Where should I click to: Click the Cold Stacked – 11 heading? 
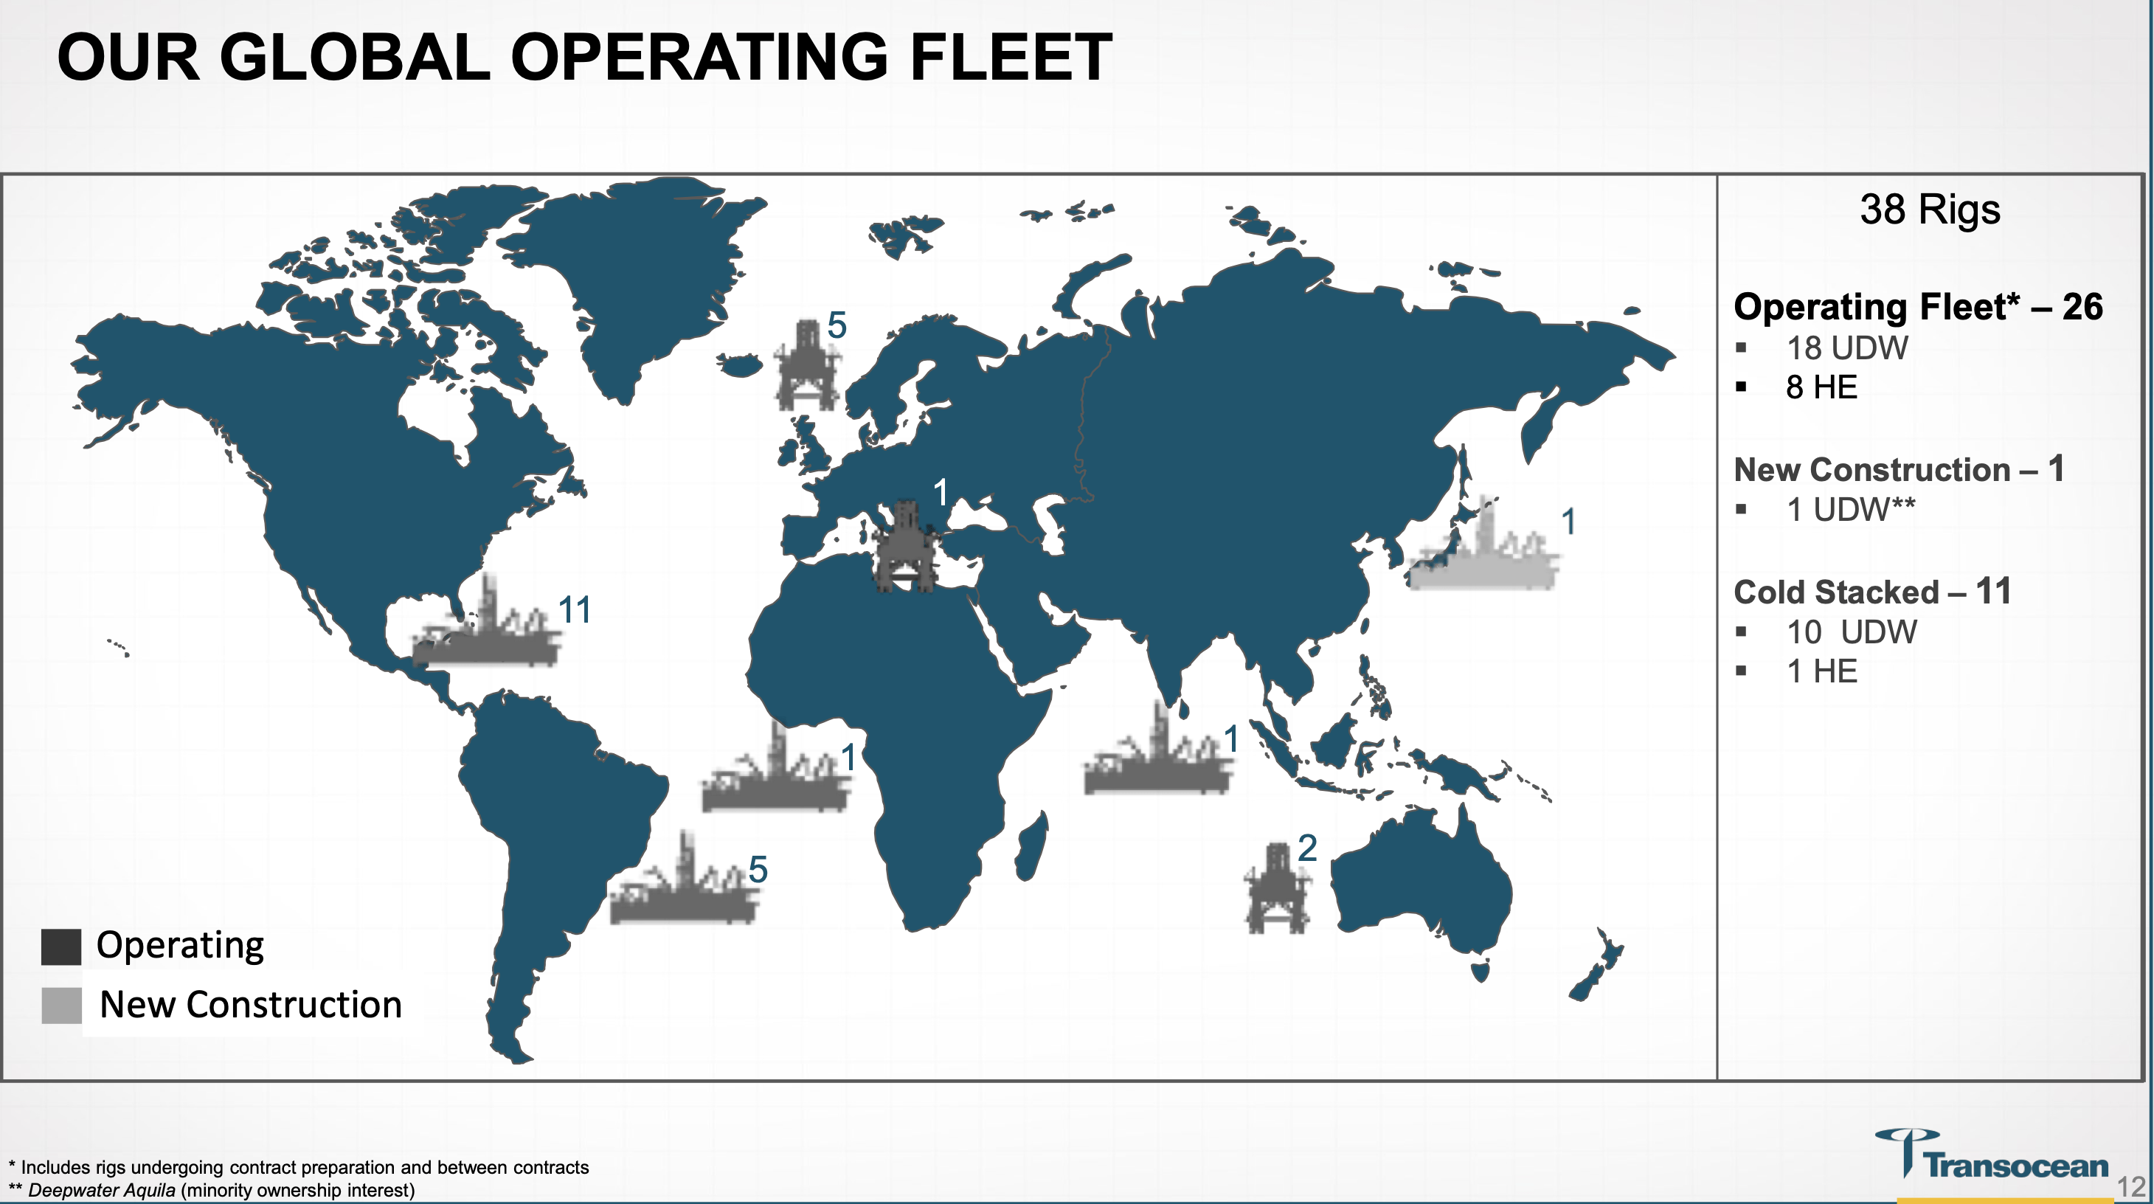pyautogui.click(x=1872, y=592)
